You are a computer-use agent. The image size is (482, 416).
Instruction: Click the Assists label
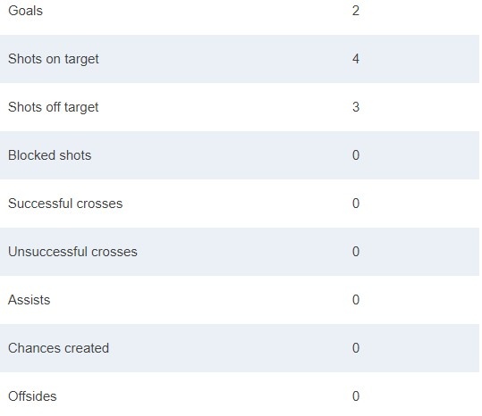coord(29,300)
